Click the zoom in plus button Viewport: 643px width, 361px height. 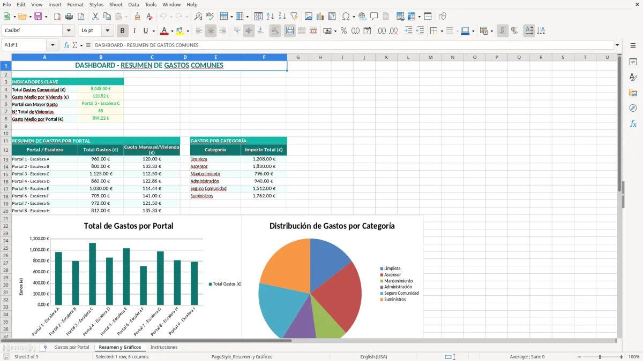621,357
